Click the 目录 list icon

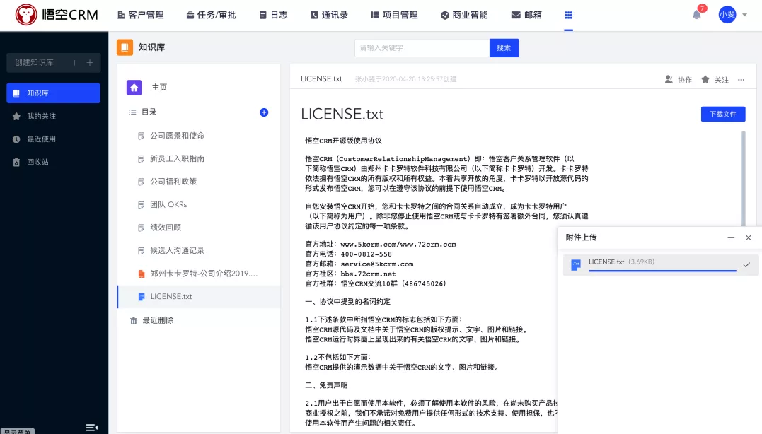pyautogui.click(x=132, y=112)
